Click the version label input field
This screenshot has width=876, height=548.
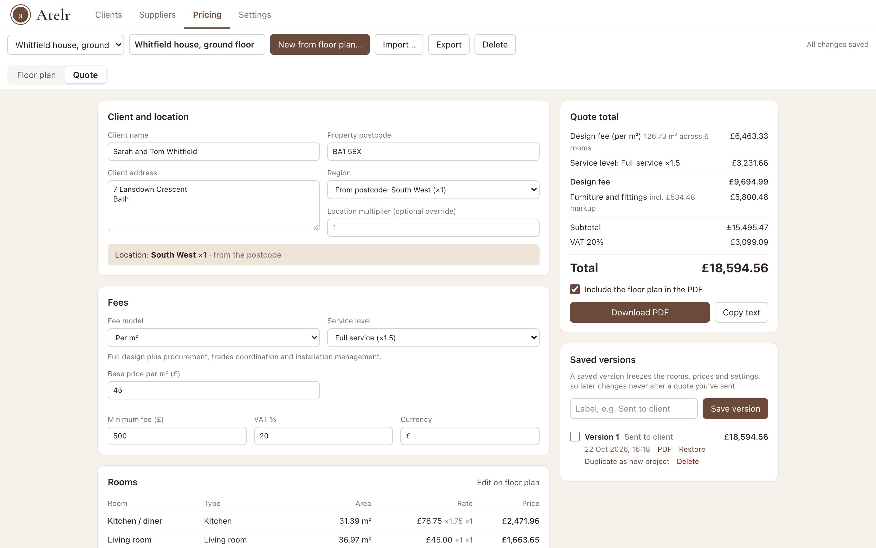click(634, 409)
